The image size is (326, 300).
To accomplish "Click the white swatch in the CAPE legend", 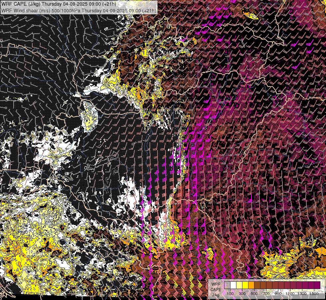I will click(x=233, y=285).
